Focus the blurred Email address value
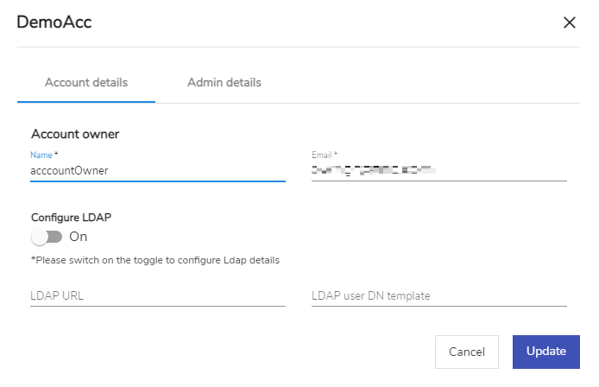 (x=373, y=170)
